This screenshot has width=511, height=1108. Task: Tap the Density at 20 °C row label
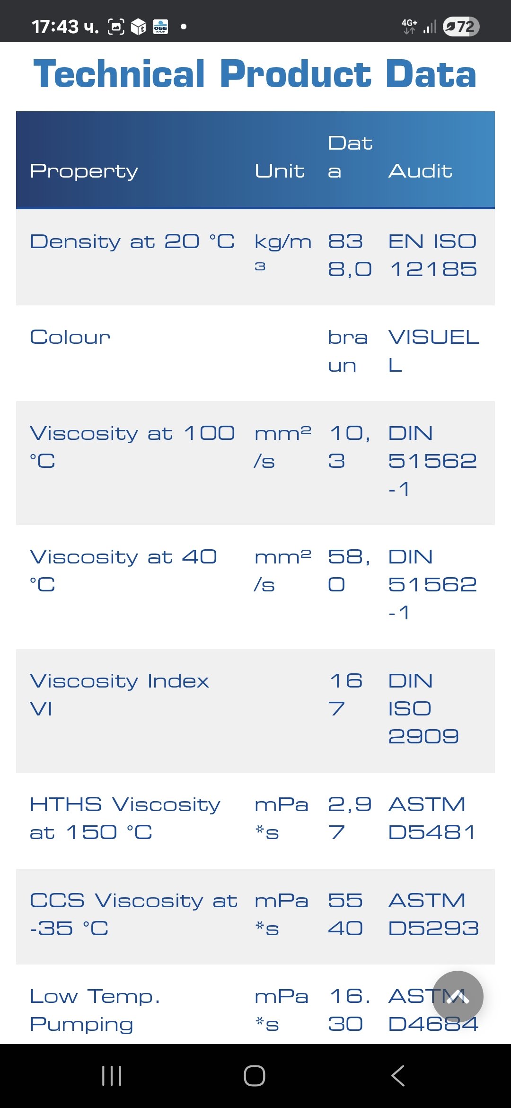click(x=132, y=241)
